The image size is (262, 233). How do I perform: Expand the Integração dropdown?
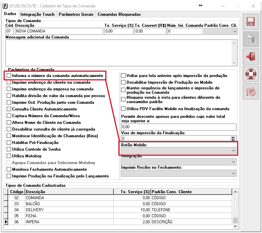[178, 162]
